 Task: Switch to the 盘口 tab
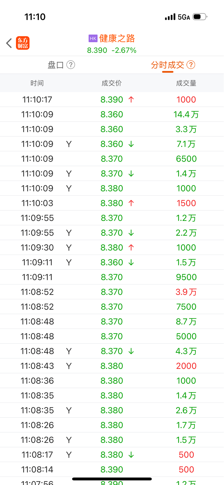click(x=56, y=65)
